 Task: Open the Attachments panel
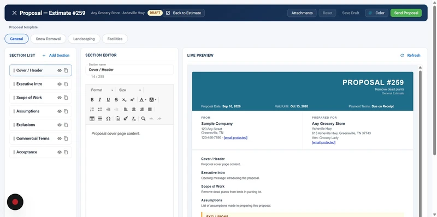302,13
